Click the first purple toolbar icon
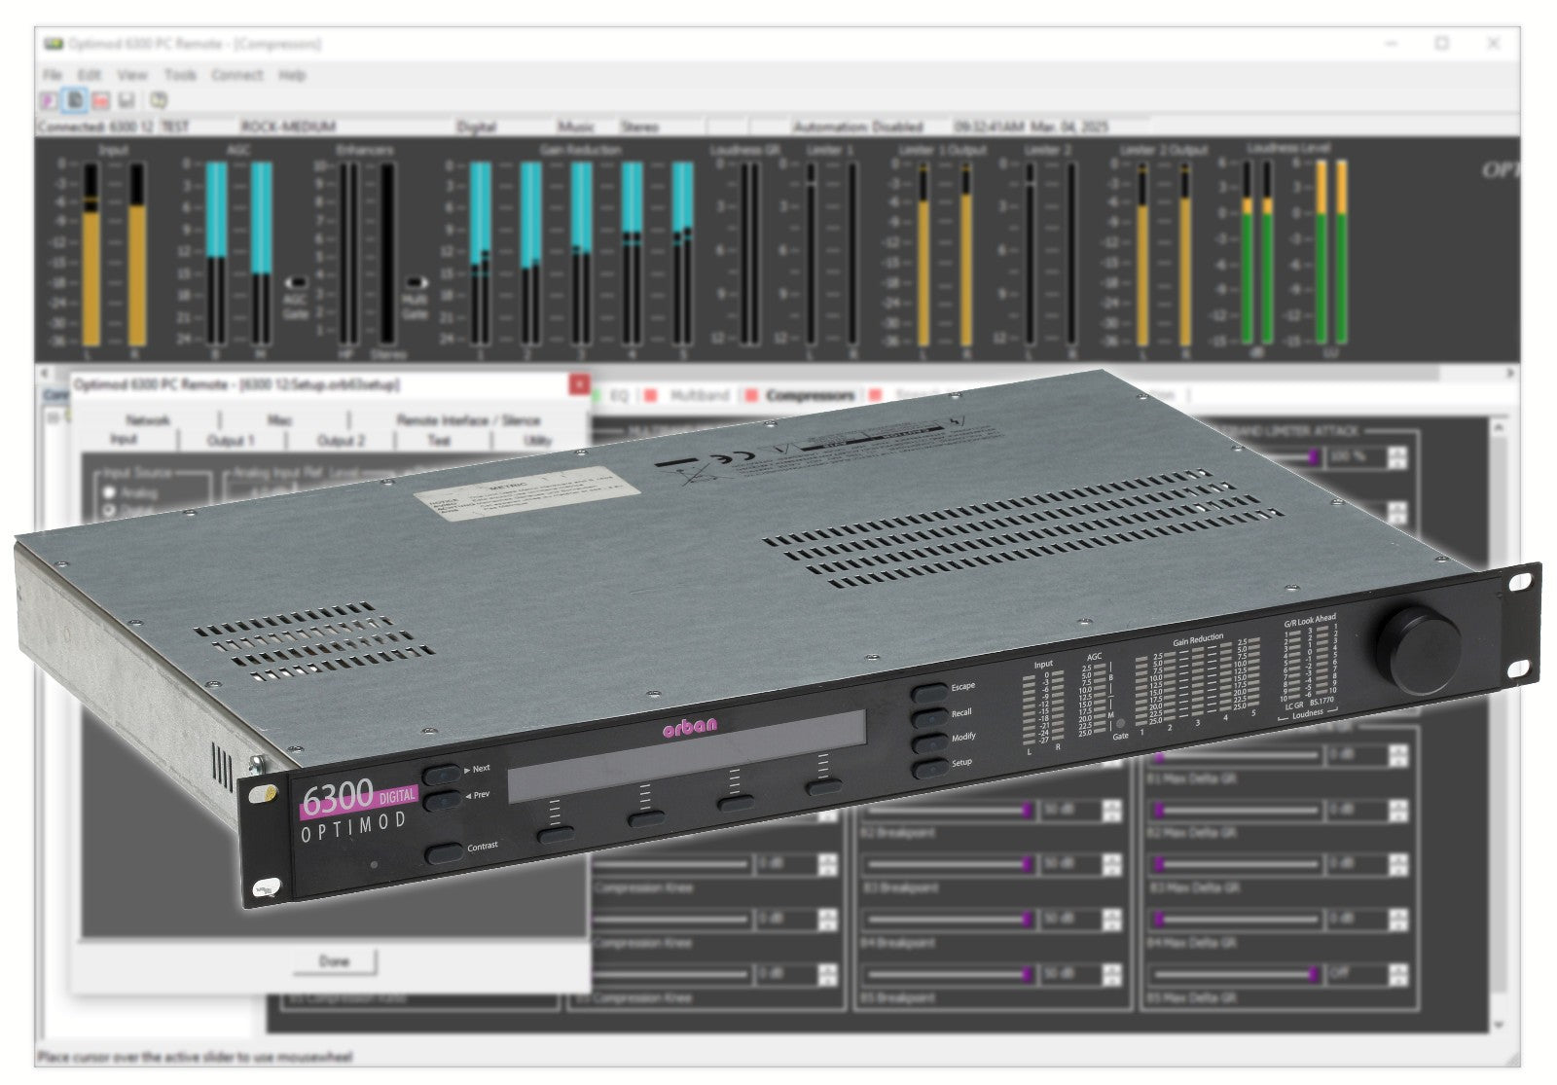The height and width of the screenshot is (1085, 1557). [49, 100]
